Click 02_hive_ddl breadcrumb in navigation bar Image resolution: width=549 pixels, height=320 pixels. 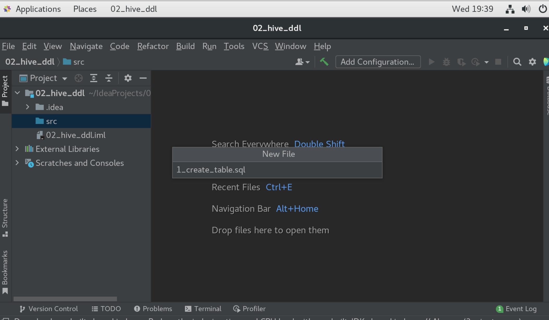pyautogui.click(x=30, y=62)
